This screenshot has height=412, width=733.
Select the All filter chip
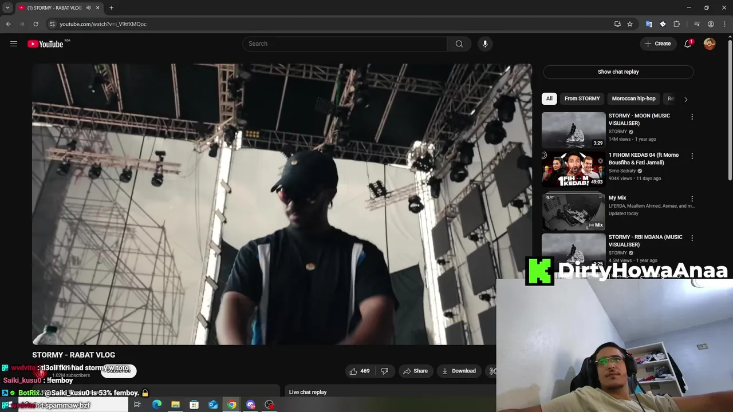click(x=549, y=98)
